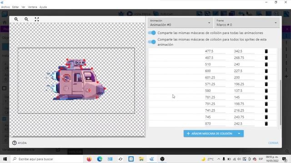Open the Ventana menu
Viewport: 291px width, 163px height.
pos(32,7)
